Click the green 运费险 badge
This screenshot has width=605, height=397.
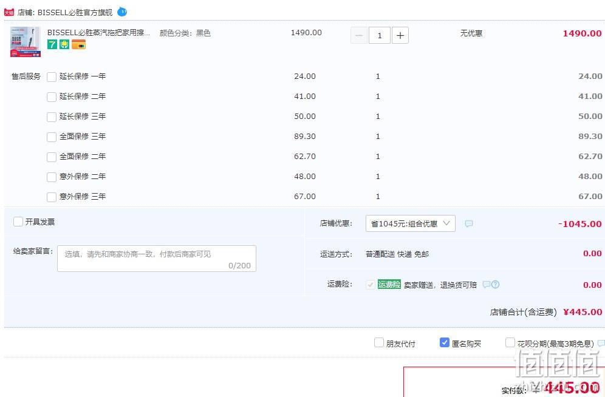[x=389, y=285]
